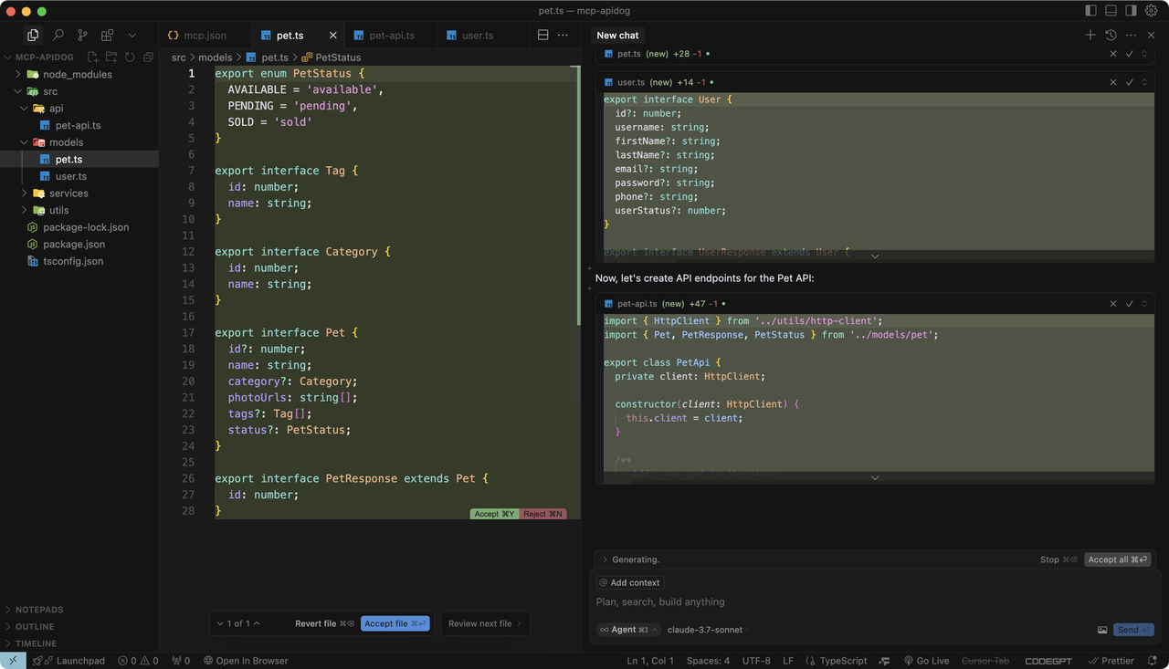Toggle the AI pane visibility
1169x669 pixels.
1131,11
